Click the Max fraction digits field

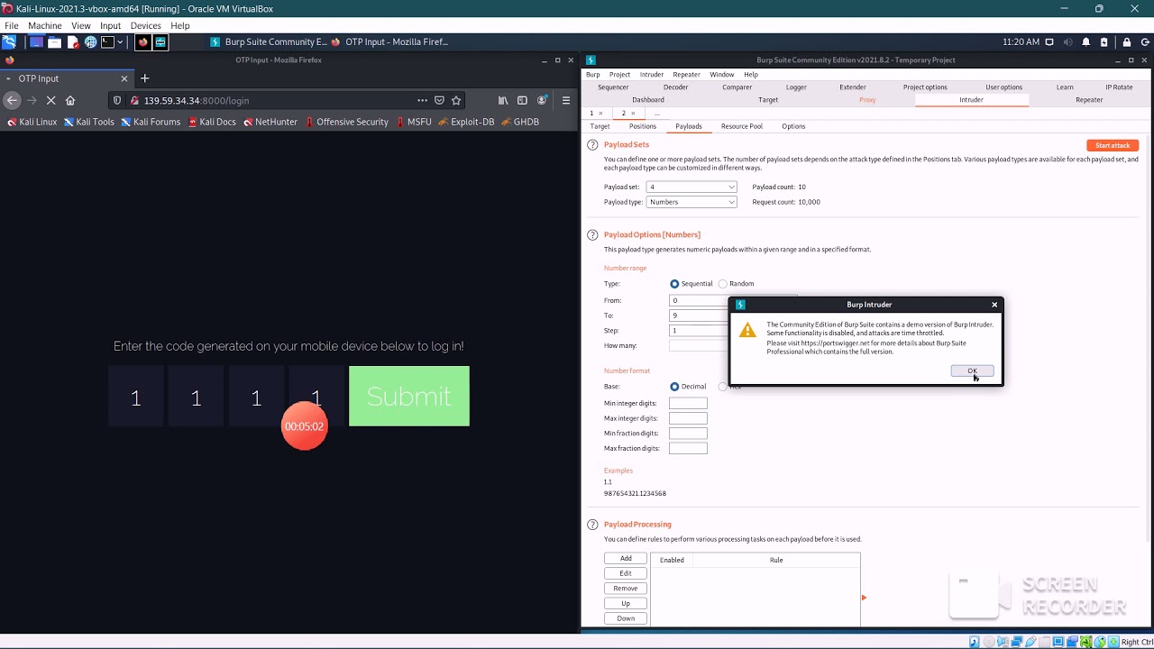688,448
